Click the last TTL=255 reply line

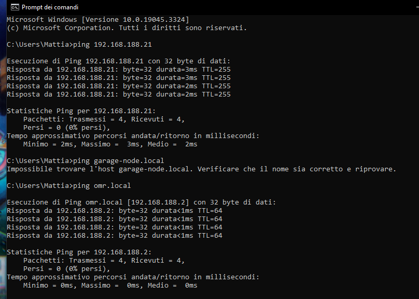(x=119, y=94)
